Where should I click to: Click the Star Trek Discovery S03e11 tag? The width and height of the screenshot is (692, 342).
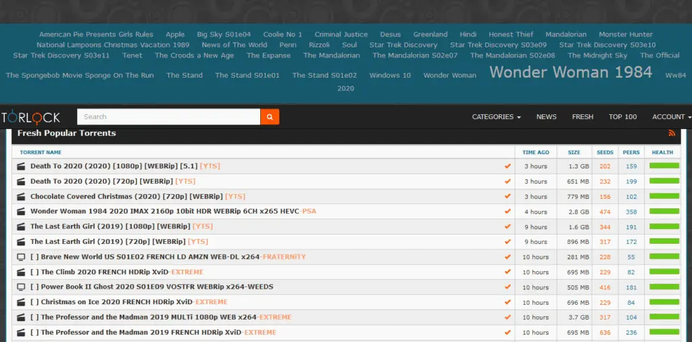[61, 55]
